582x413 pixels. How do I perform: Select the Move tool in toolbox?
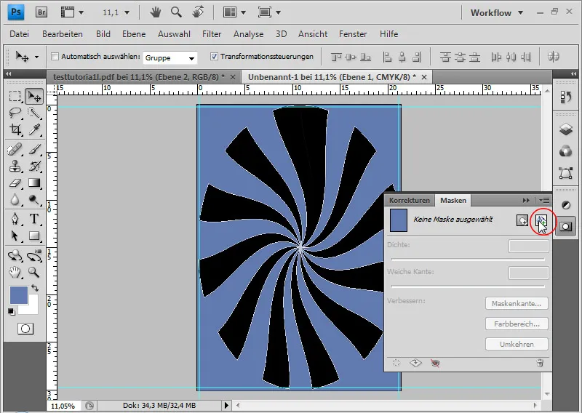point(34,97)
